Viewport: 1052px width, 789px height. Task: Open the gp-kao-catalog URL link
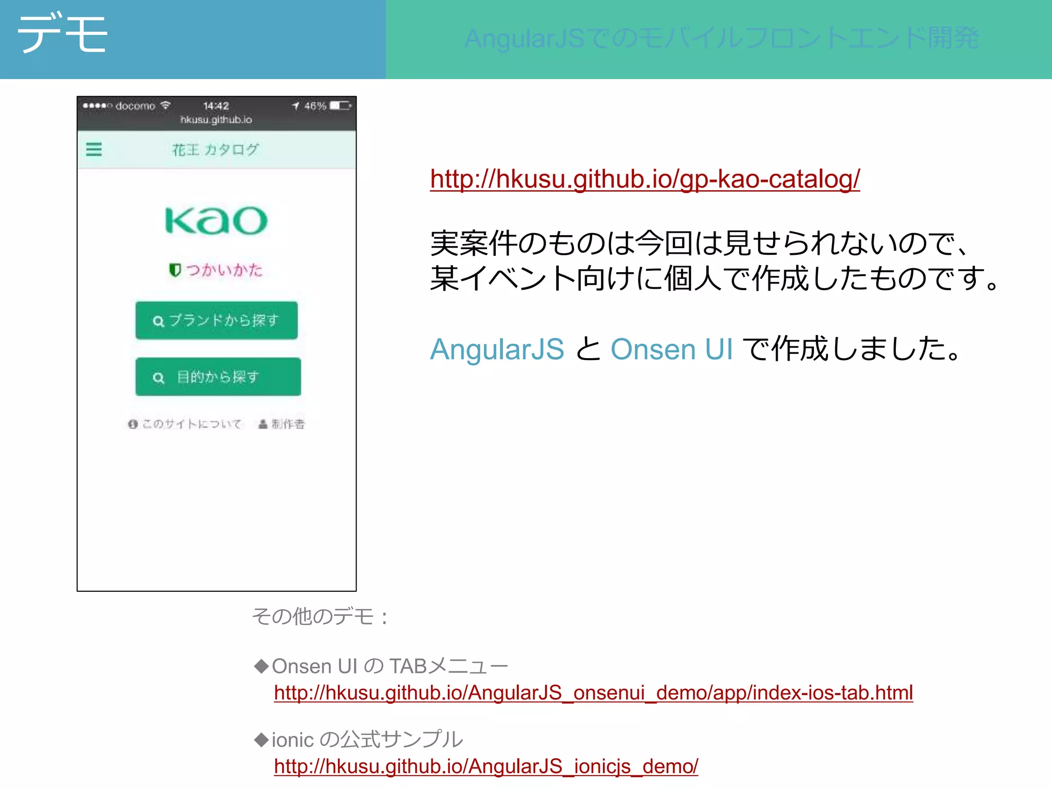pos(645,179)
